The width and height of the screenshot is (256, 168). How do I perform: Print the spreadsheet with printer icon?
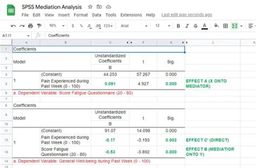(x=30, y=26)
